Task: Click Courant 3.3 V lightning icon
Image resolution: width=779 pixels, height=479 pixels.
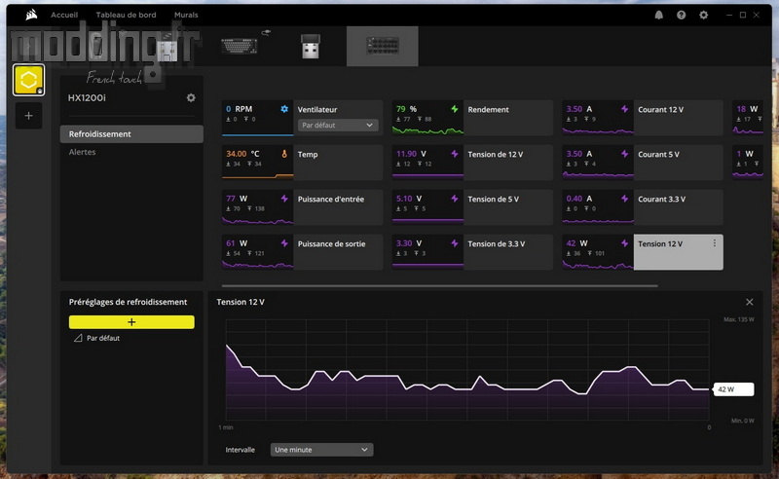Action: click(624, 199)
